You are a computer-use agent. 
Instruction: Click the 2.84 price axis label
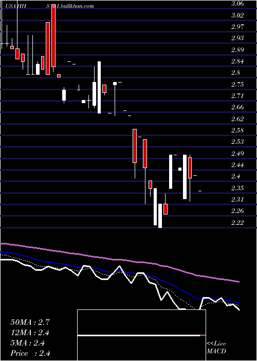237,61
